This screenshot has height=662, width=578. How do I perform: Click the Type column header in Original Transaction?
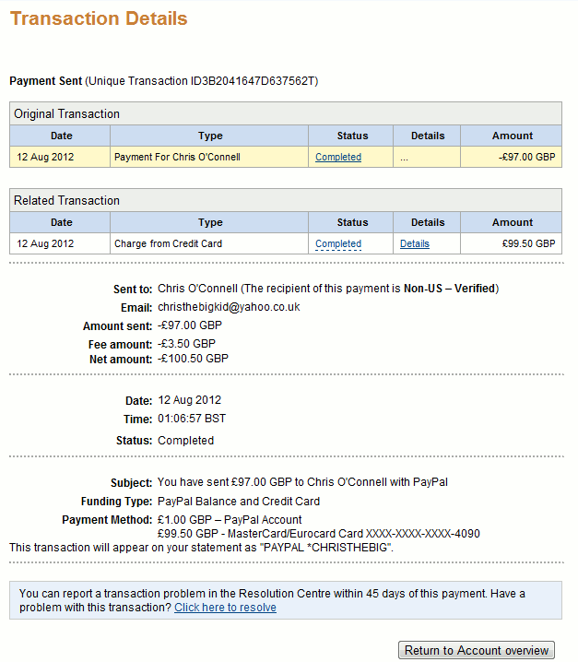[x=209, y=136]
